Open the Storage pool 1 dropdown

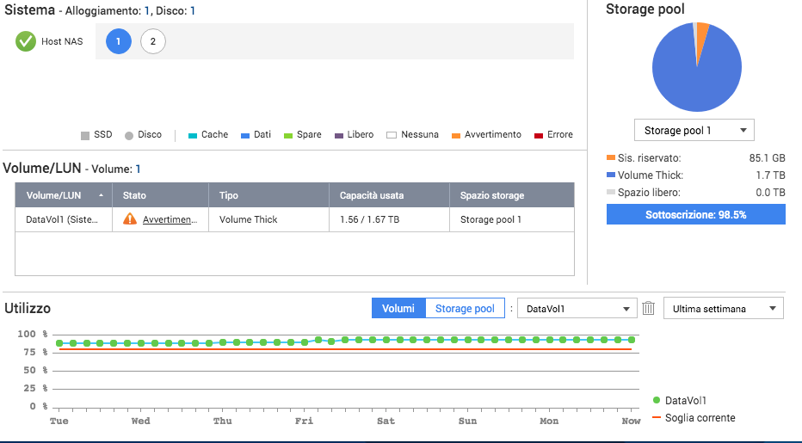click(x=694, y=131)
